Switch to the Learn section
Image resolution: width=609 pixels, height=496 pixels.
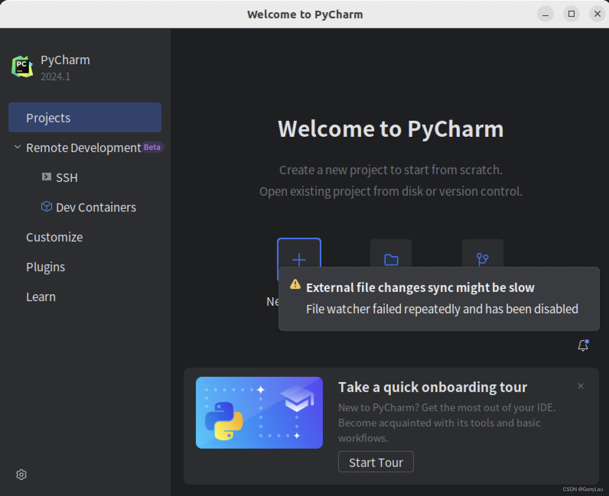[41, 297]
